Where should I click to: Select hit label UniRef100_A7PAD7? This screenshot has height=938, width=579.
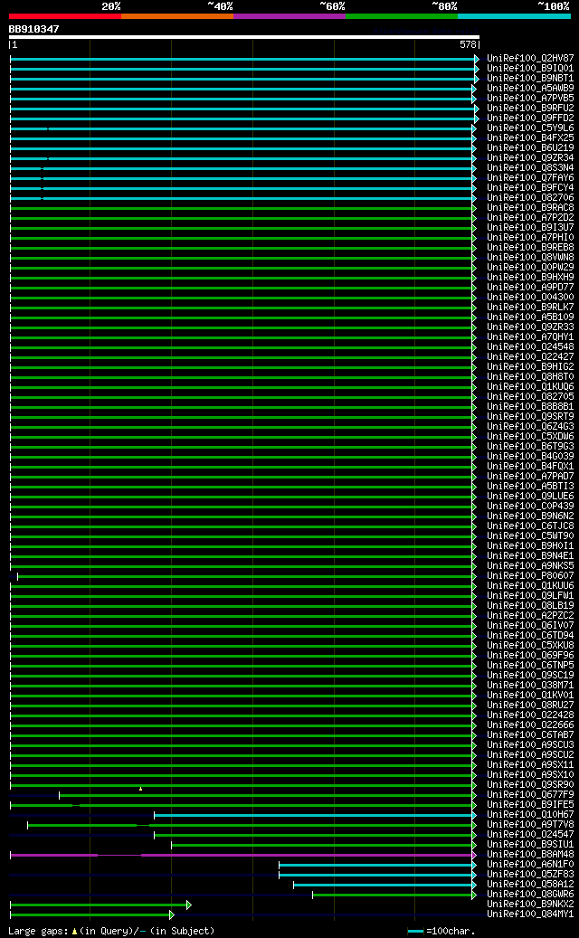(530, 476)
